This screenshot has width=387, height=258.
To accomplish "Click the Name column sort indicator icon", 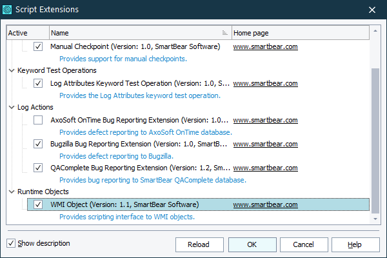I will pyautogui.click(x=224, y=32).
